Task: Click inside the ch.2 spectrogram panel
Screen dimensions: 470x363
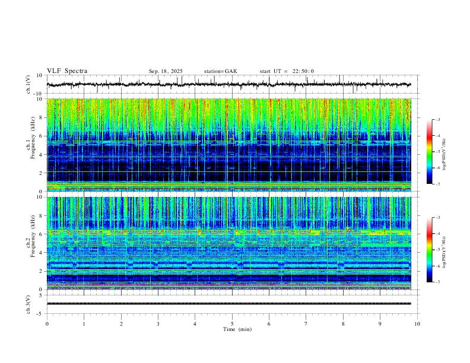Action: (x=228, y=243)
